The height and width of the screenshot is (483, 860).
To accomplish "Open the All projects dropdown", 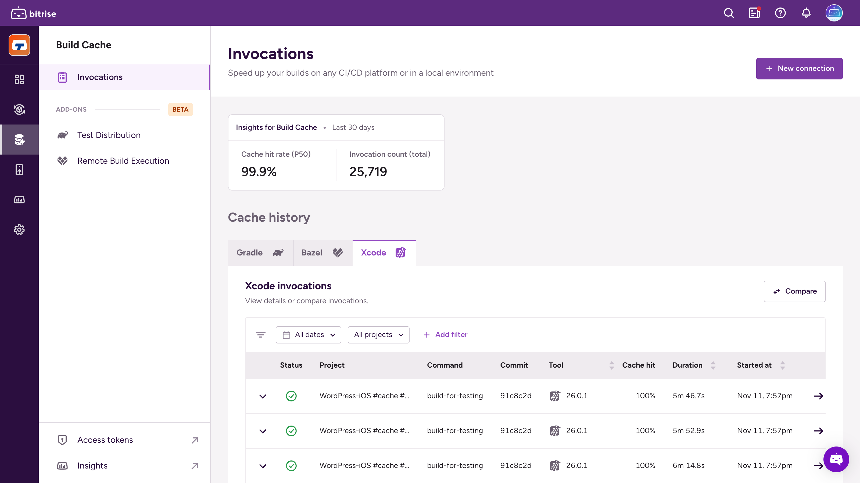I will 378,335.
